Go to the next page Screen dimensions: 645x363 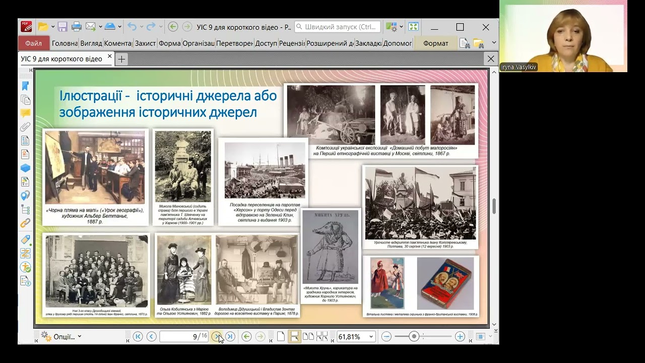(x=217, y=337)
